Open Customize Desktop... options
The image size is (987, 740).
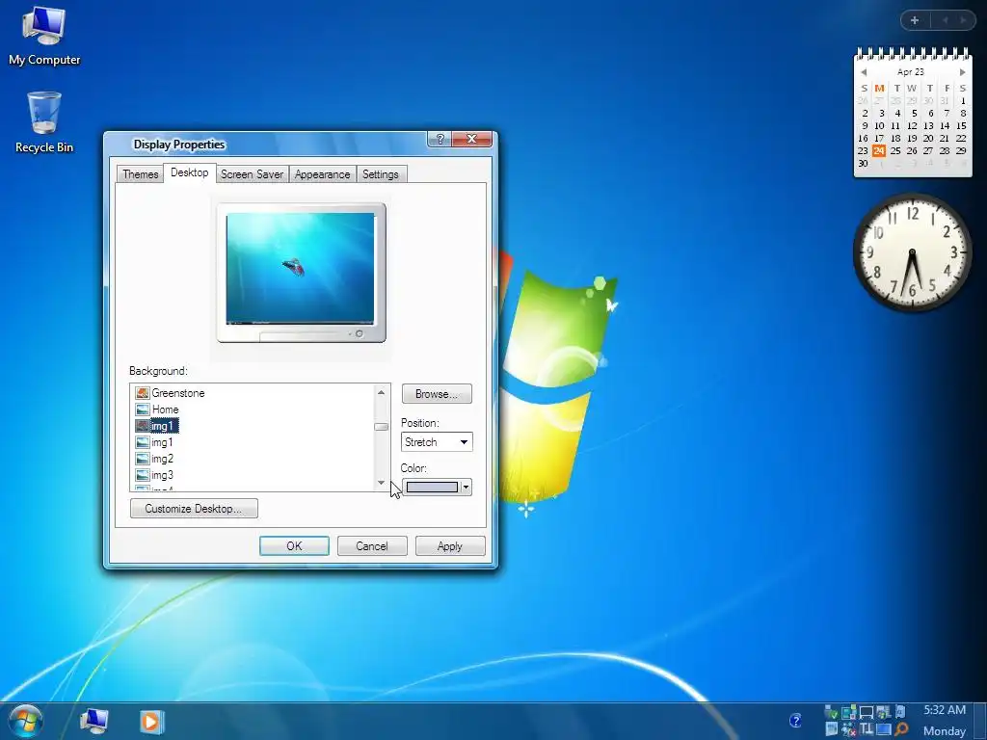(x=194, y=509)
